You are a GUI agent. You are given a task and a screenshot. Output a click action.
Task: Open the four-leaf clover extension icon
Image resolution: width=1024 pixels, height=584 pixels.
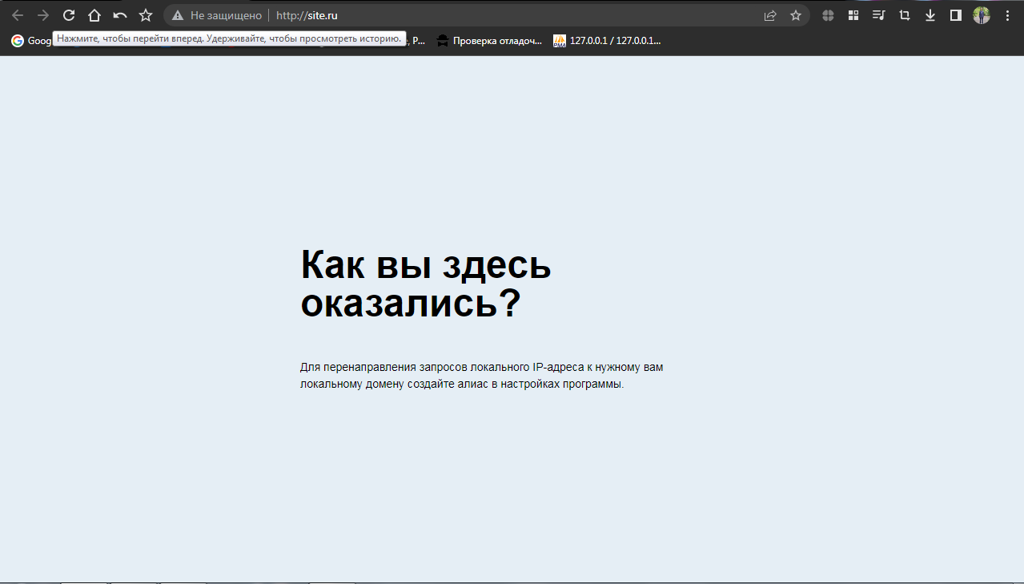click(828, 15)
